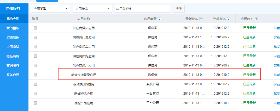The image size is (280, 111).
Task: Open the 应用类型 filter dropdown
Action: tap(50, 9)
